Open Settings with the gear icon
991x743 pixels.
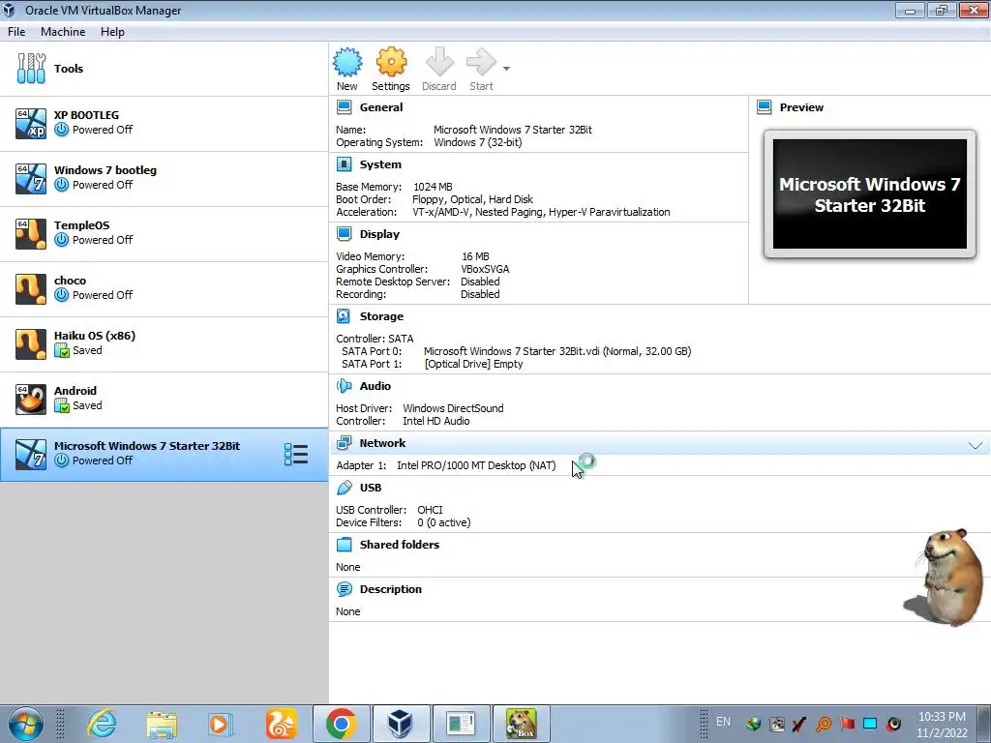pyautogui.click(x=391, y=62)
